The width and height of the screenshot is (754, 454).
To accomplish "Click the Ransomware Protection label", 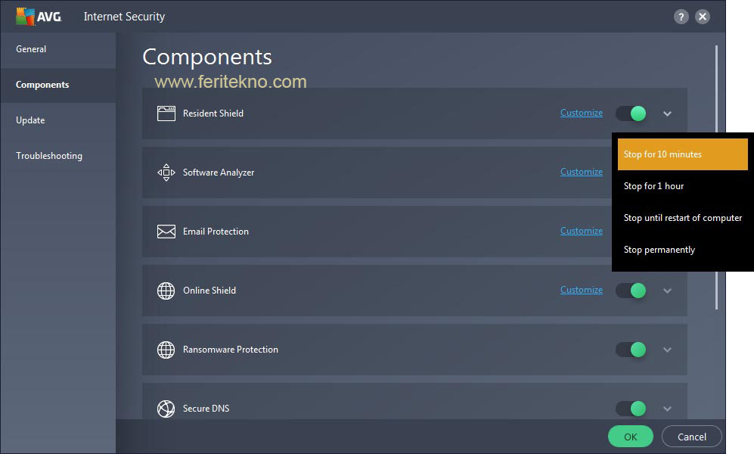I will point(231,350).
